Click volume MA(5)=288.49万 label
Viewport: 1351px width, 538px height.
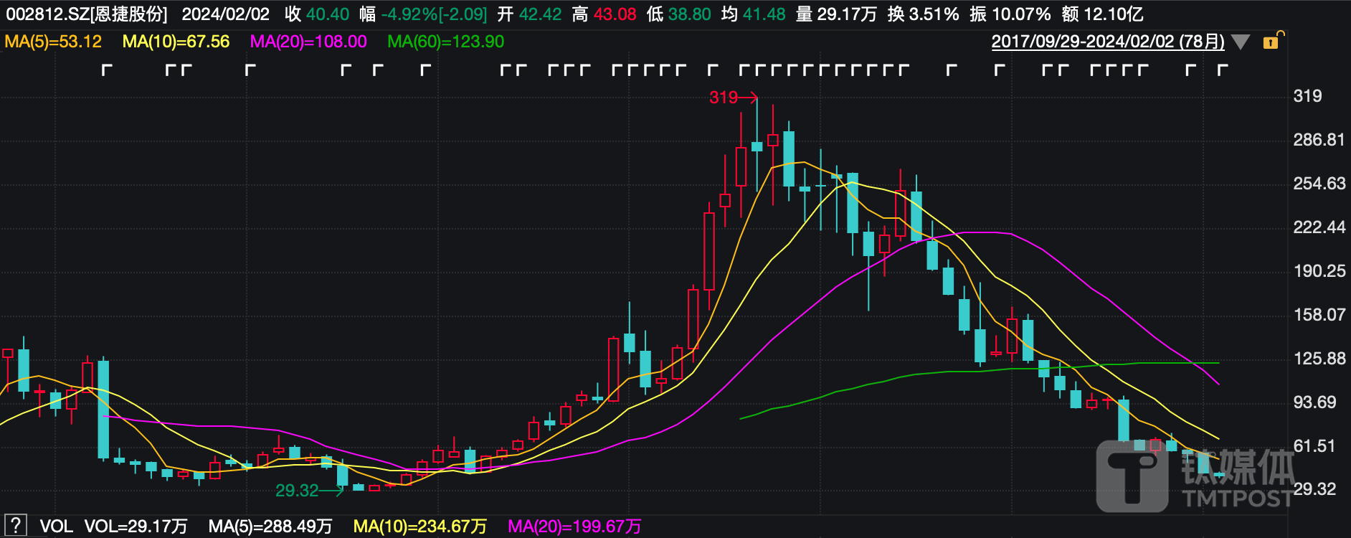pos(270,527)
